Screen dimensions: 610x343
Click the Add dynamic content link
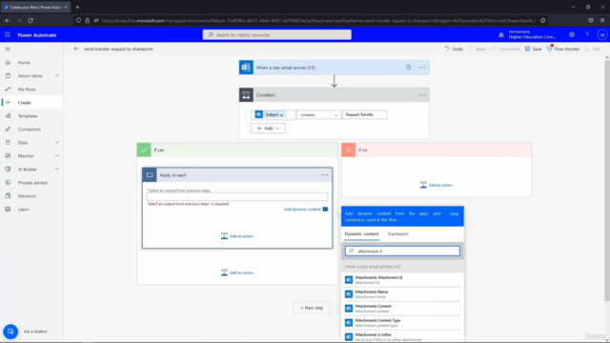point(302,210)
